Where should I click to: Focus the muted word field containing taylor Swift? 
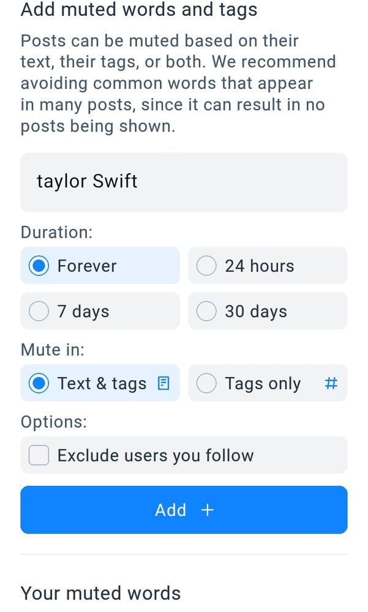point(184,182)
